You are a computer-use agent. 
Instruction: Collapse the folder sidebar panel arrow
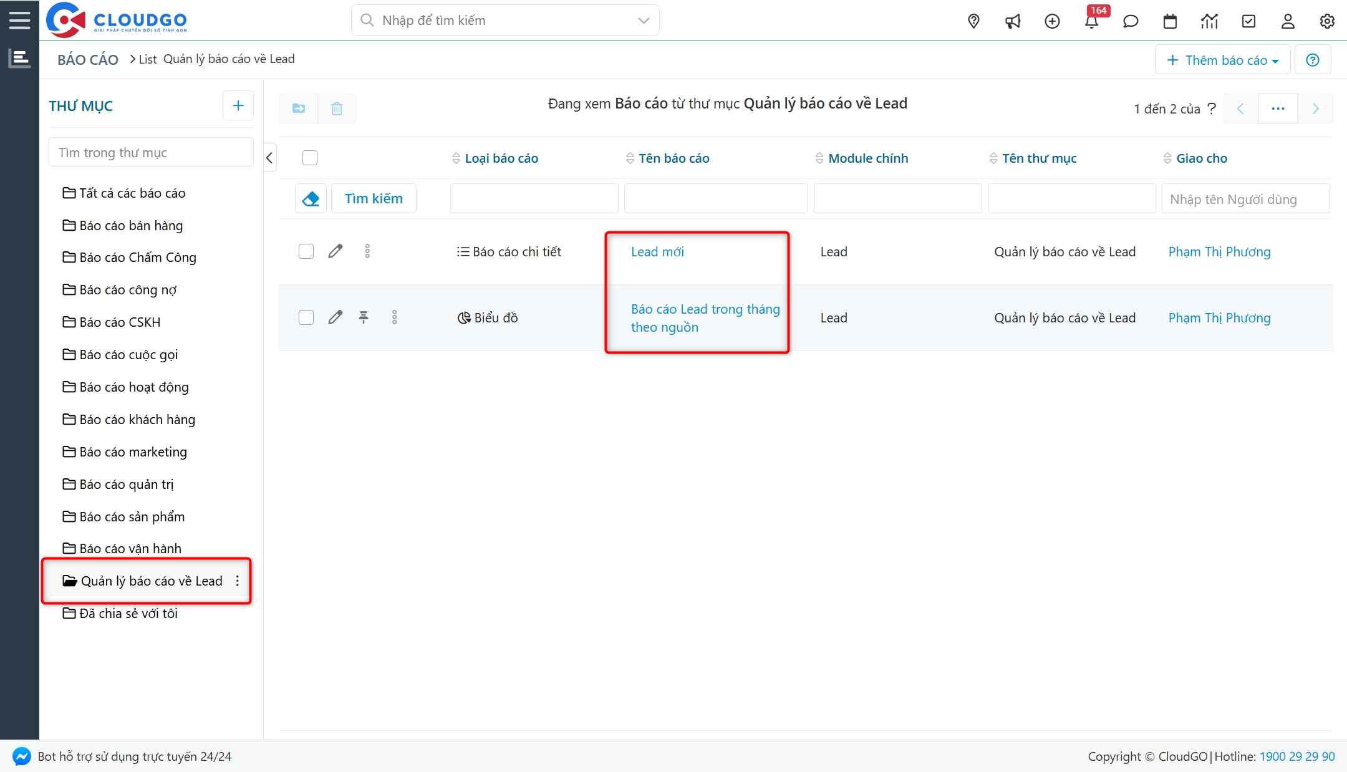point(269,158)
